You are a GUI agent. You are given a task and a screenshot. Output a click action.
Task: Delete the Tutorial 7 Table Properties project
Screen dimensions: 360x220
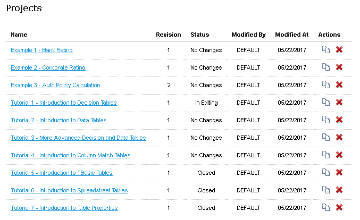[339, 208]
